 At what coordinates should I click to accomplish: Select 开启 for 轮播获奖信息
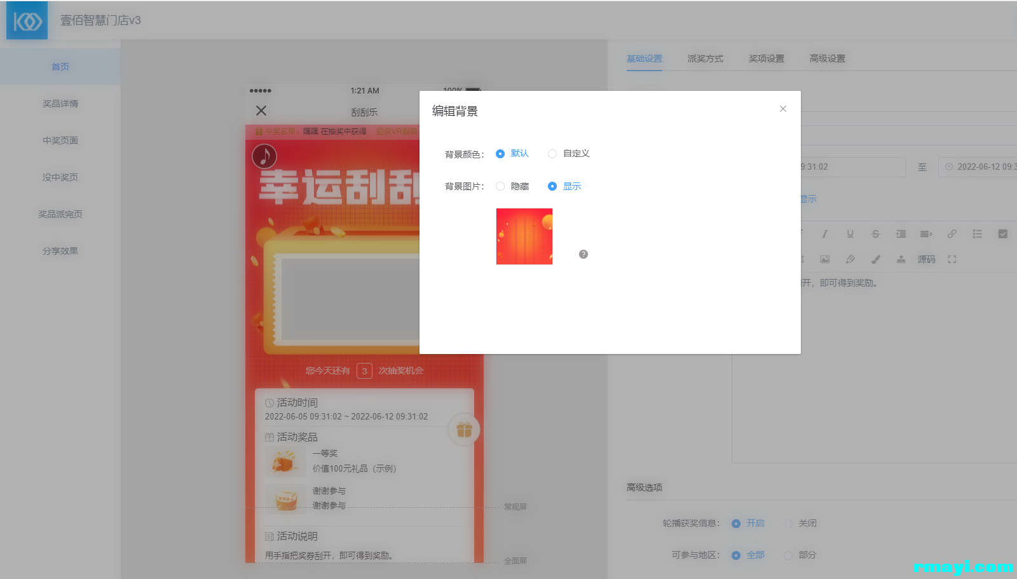(x=748, y=523)
